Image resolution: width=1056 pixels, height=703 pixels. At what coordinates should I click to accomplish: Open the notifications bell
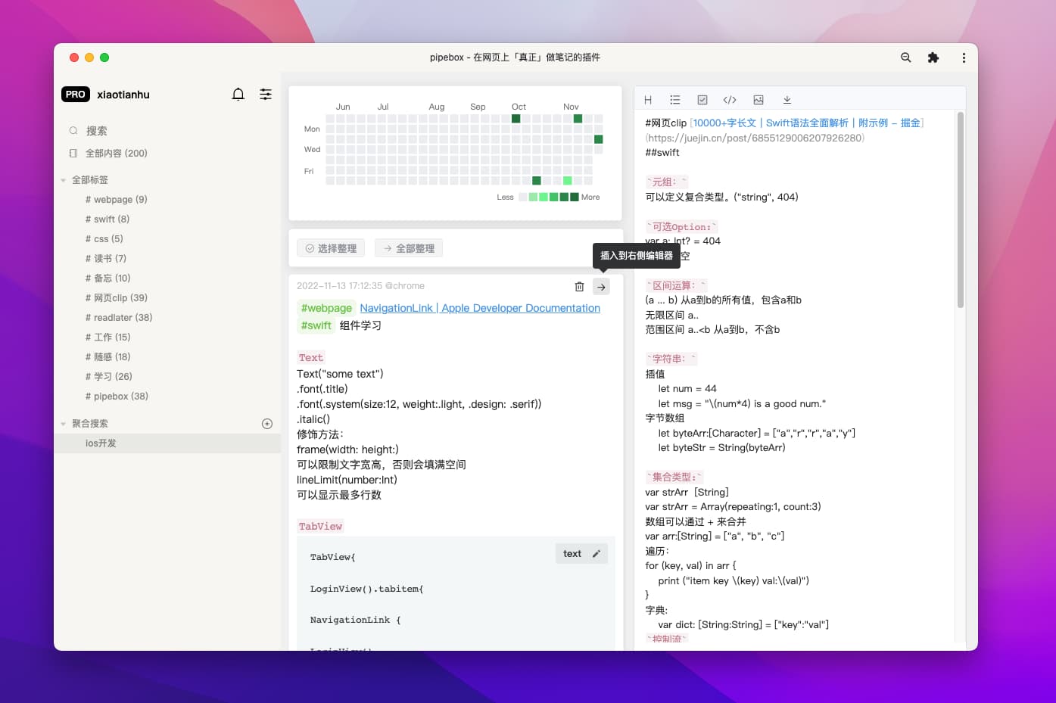tap(238, 95)
